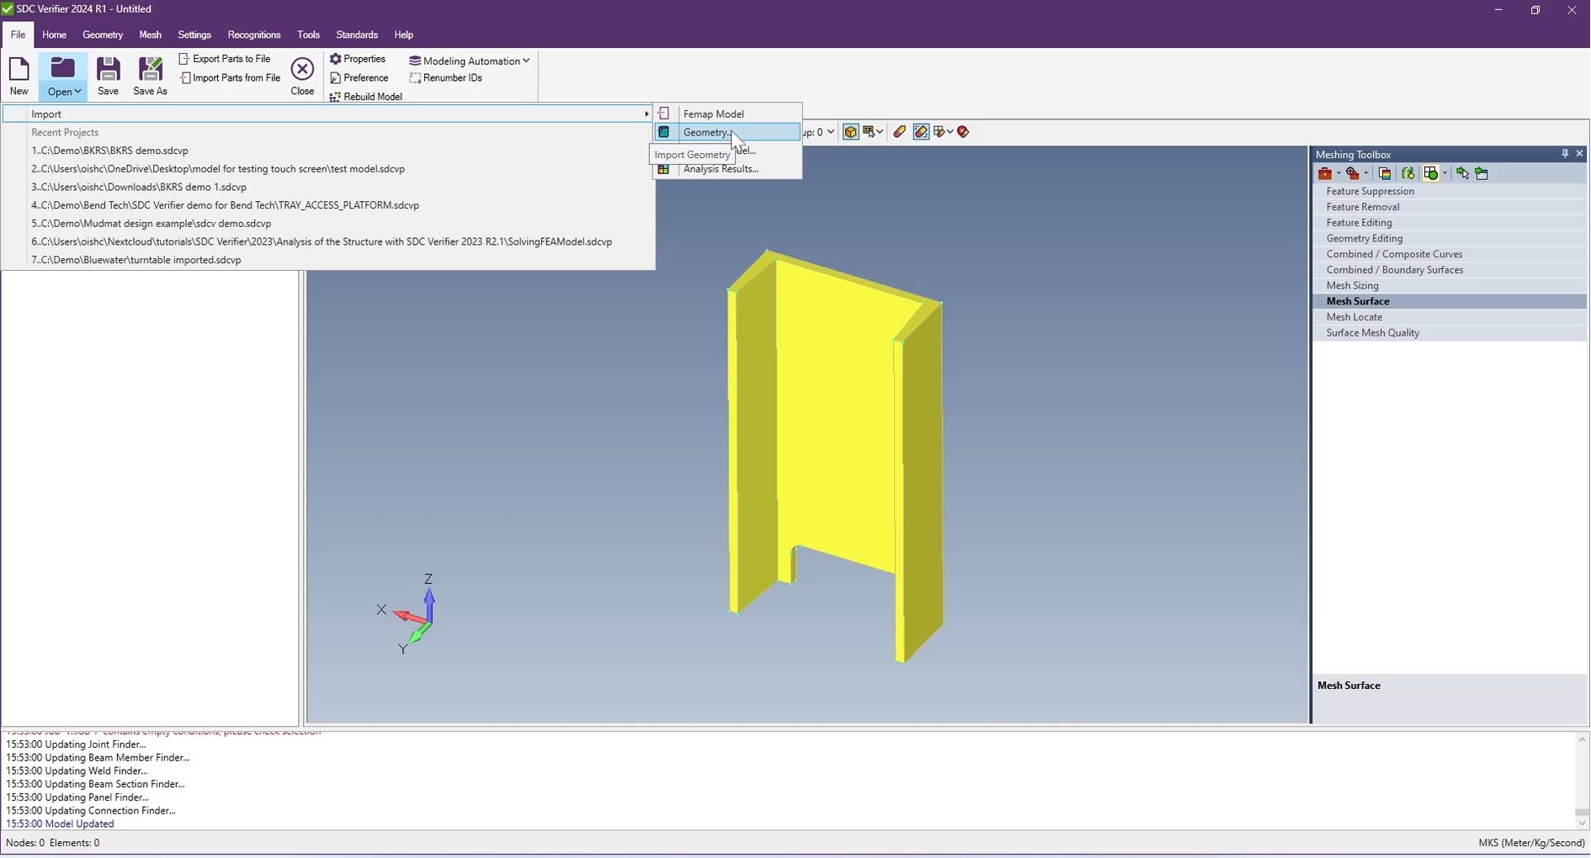This screenshot has height=858, width=1591.
Task: Open the Open button dropdown arrow
Action: (77, 92)
